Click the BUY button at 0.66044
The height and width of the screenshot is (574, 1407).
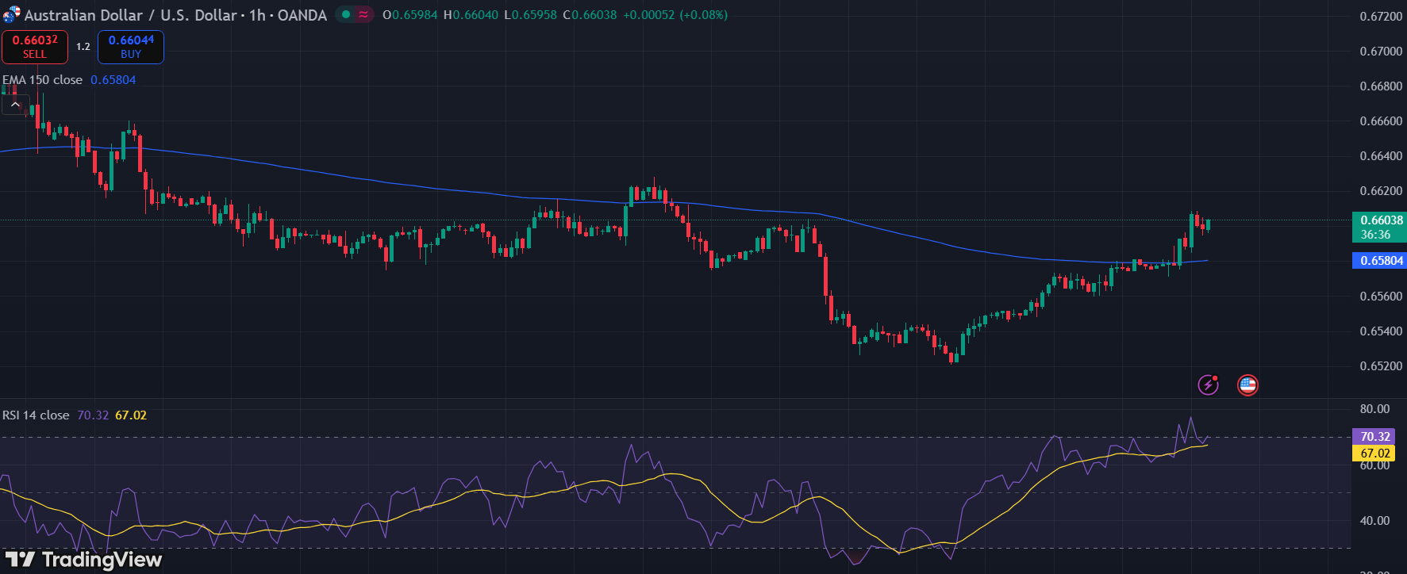point(131,47)
